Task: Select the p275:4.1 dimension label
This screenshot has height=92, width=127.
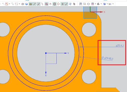Action: coord(120,46)
